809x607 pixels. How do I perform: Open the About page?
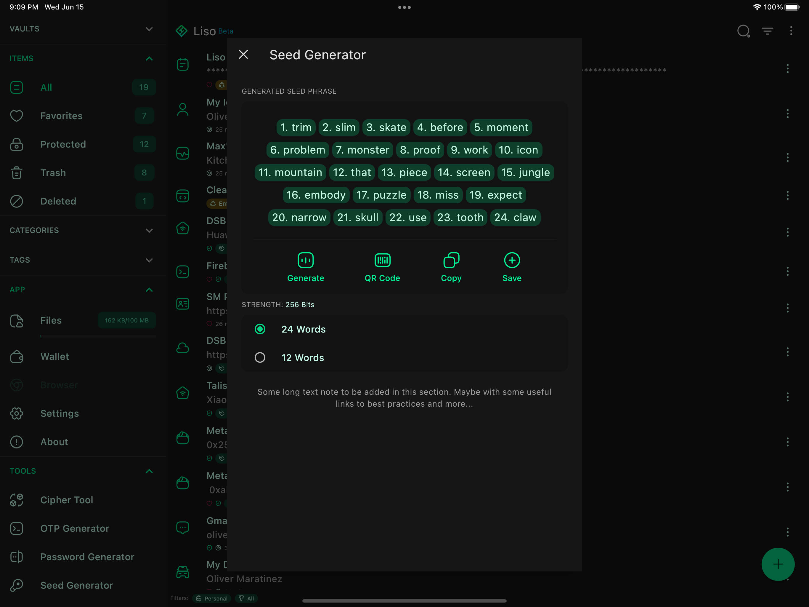click(54, 442)
